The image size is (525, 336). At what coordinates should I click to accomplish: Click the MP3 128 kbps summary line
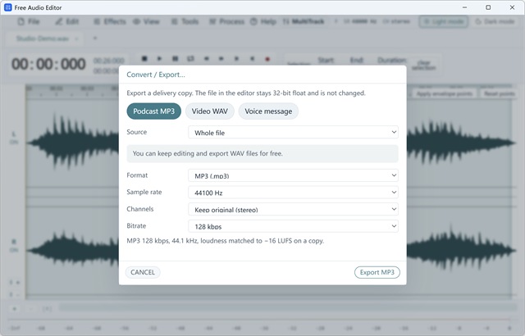pyautogui.click(x=226, y=241)
